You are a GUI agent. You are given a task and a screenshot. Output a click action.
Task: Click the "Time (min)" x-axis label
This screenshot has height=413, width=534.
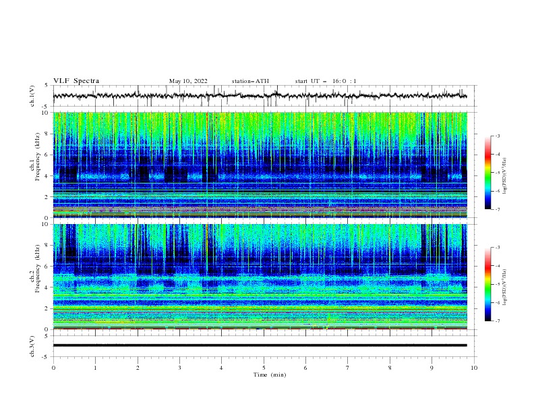click(270, 375)
